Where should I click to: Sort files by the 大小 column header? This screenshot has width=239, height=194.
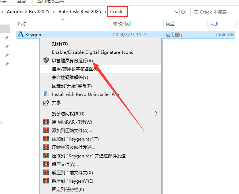(x=214, y=24)
